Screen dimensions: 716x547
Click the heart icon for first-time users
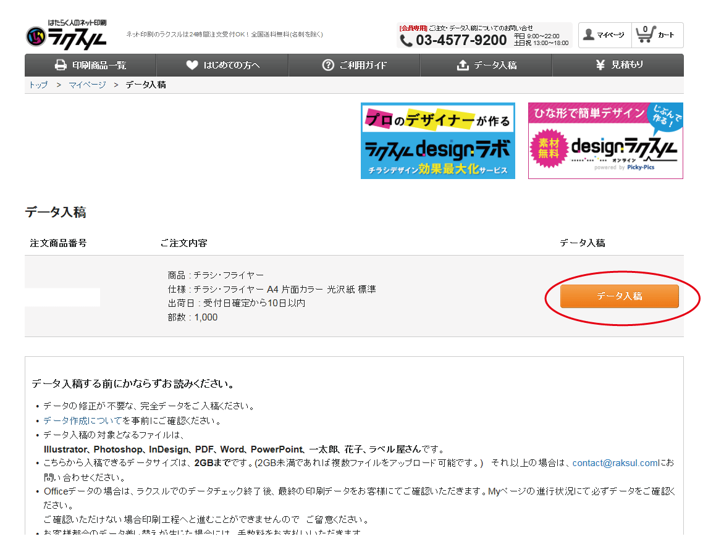(x=192, y=65)
